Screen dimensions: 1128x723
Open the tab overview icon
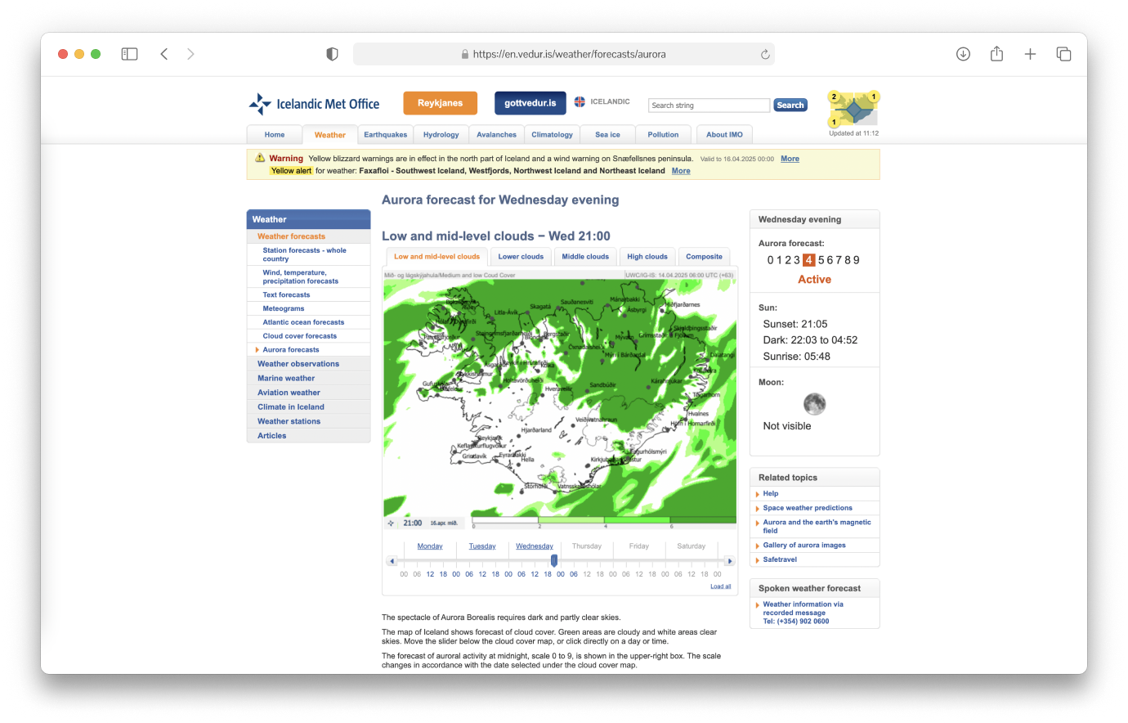click(x=1063, y=54)
